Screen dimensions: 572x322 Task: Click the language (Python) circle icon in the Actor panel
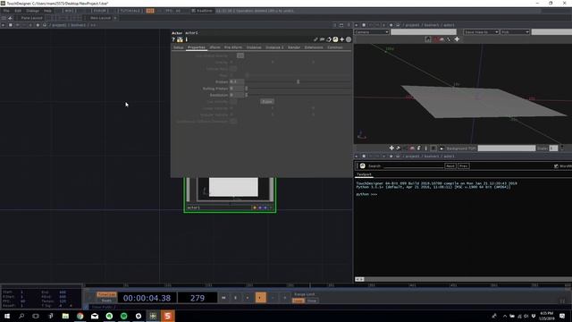click(x=335, y=39)
